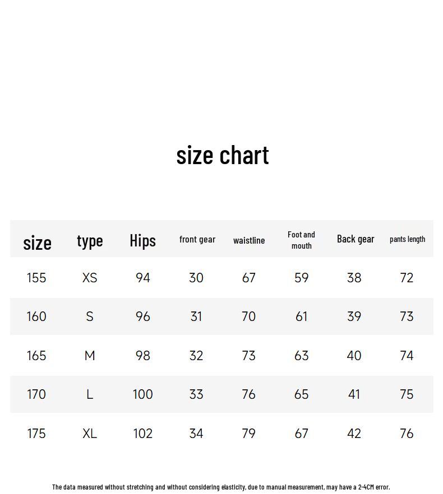Image resolution: width=443 pixels, height=494 pixels.
Task: Select the 'waistline' column header
Action: [249, 240]
